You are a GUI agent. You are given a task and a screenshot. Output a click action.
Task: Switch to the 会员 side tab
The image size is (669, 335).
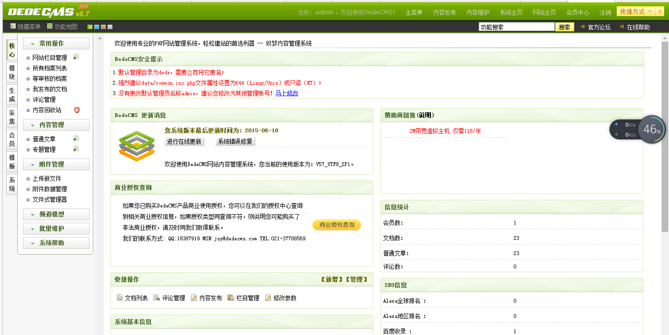(12, 139)
